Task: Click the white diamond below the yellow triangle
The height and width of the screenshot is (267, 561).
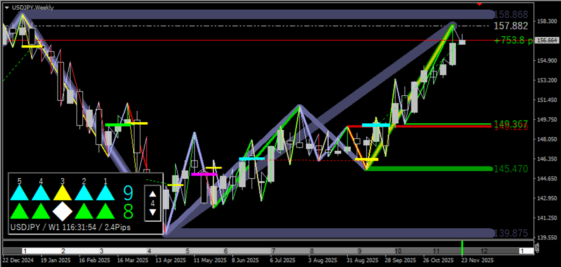Action: (62, 211)
